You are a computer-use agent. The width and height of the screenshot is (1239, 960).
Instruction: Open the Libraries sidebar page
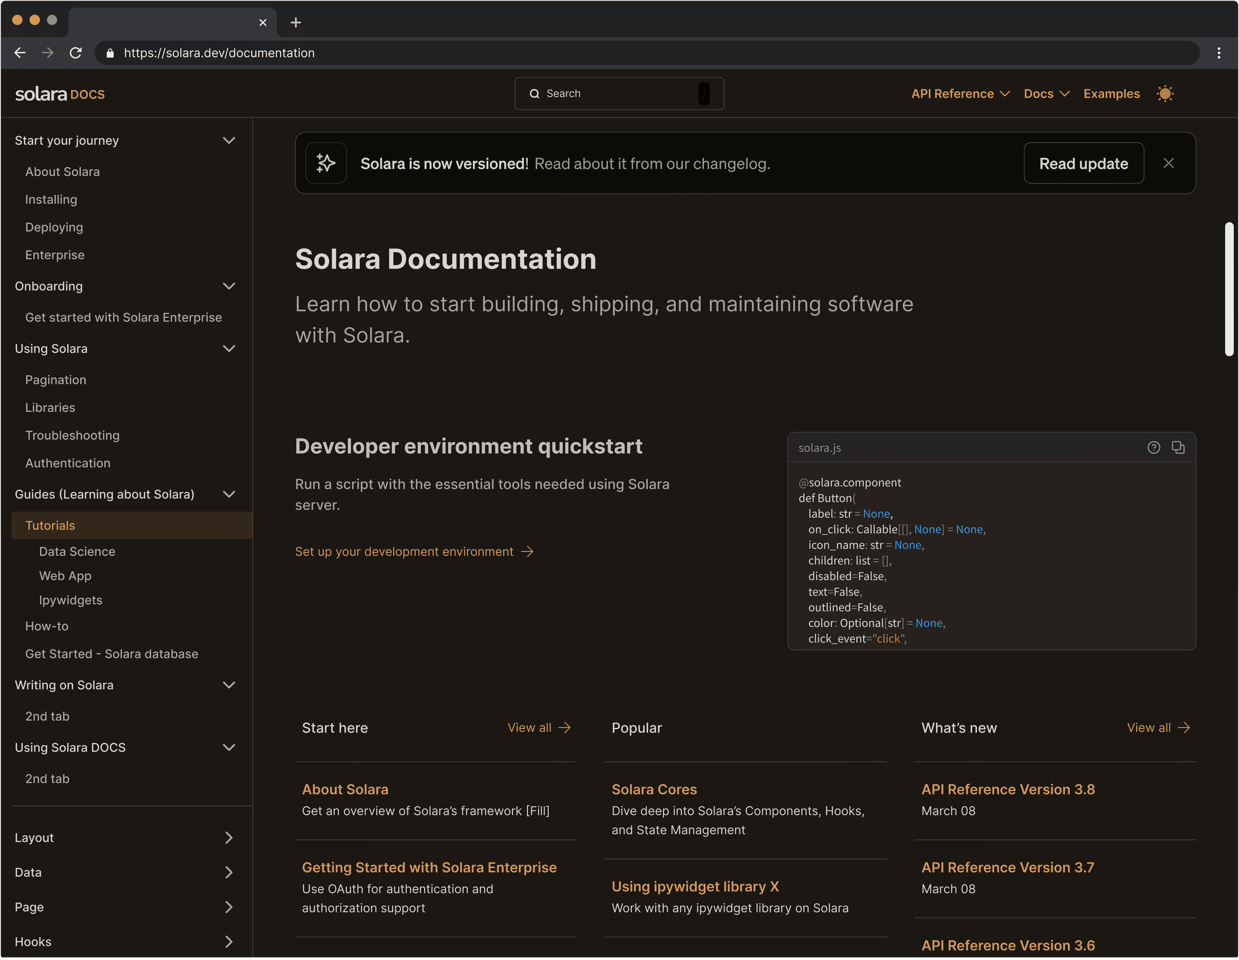pyautogui.click(x=50, y=407)
